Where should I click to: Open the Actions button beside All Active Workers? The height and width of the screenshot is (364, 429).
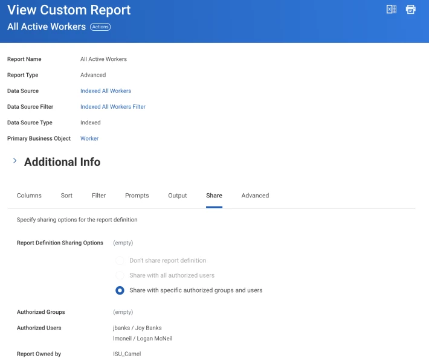pyautogui.click(x=100, y=27)
